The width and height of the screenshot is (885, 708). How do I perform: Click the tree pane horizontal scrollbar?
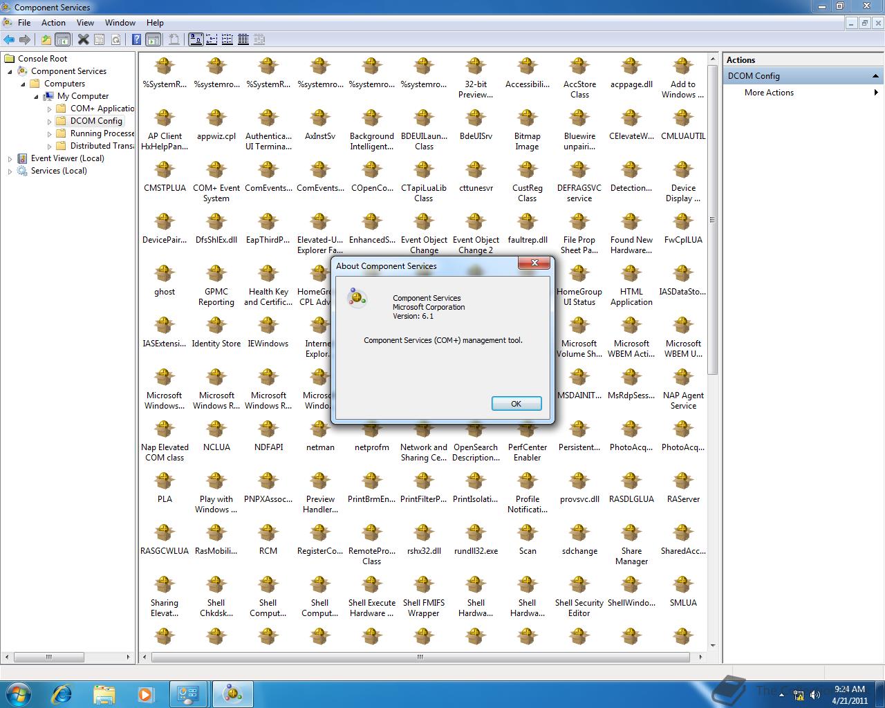[48, 657]
